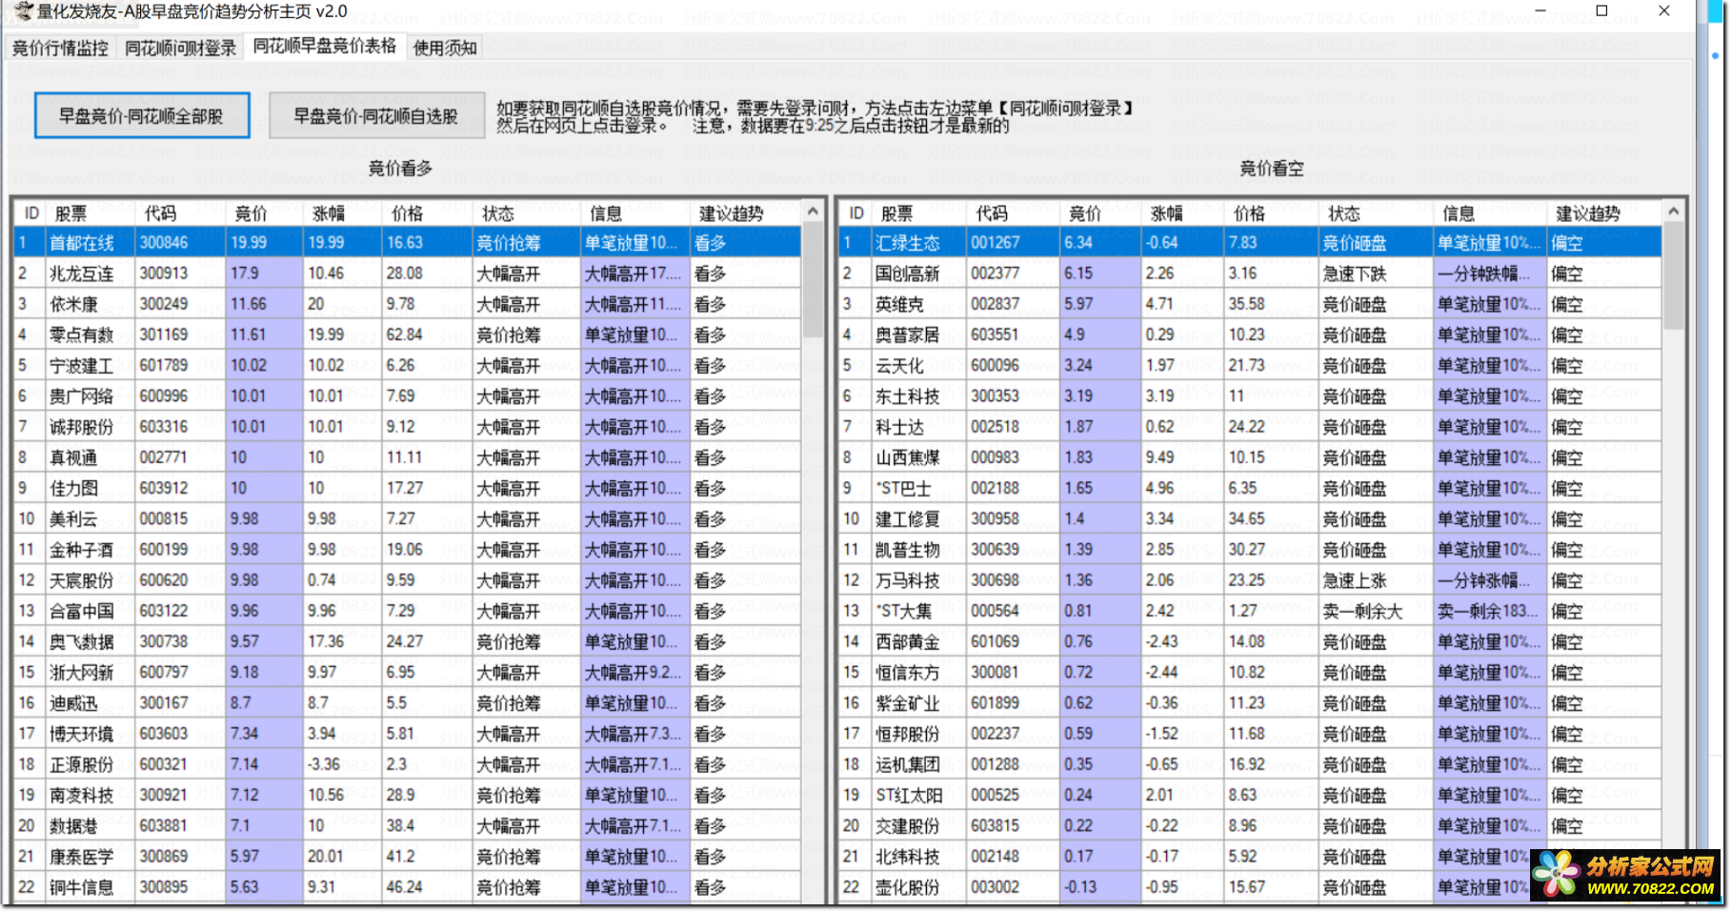Click stock name 东土科技

click(907, 396)
